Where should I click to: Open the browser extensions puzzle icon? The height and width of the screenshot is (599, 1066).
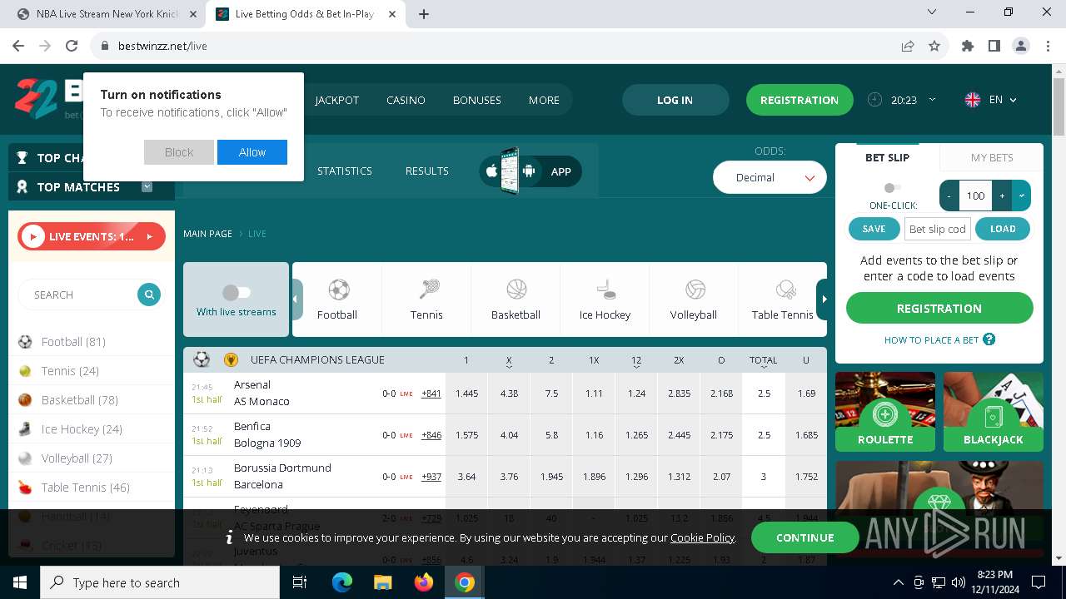[x=968, y=46]
